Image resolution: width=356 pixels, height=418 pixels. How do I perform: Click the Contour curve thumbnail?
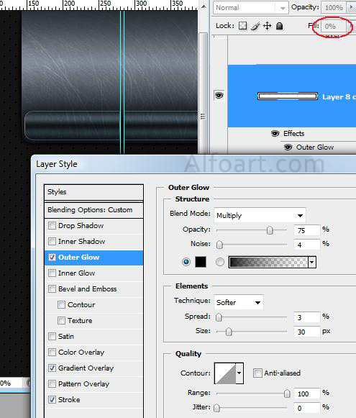click(x=225, y=373)
